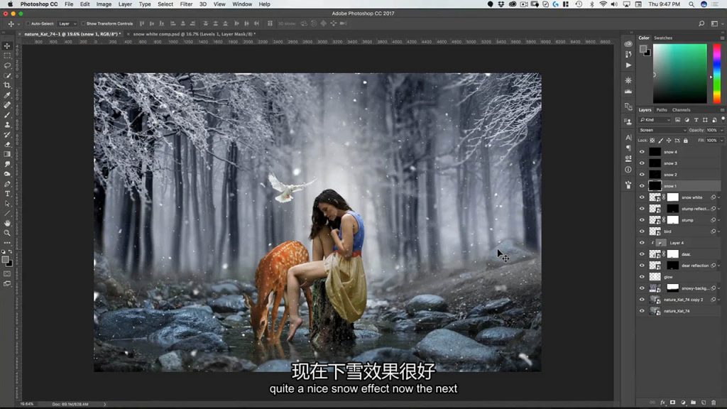This screenshot has height=409, width=727.
Task: Hide the snow white layer
Action: pos(642,197)
